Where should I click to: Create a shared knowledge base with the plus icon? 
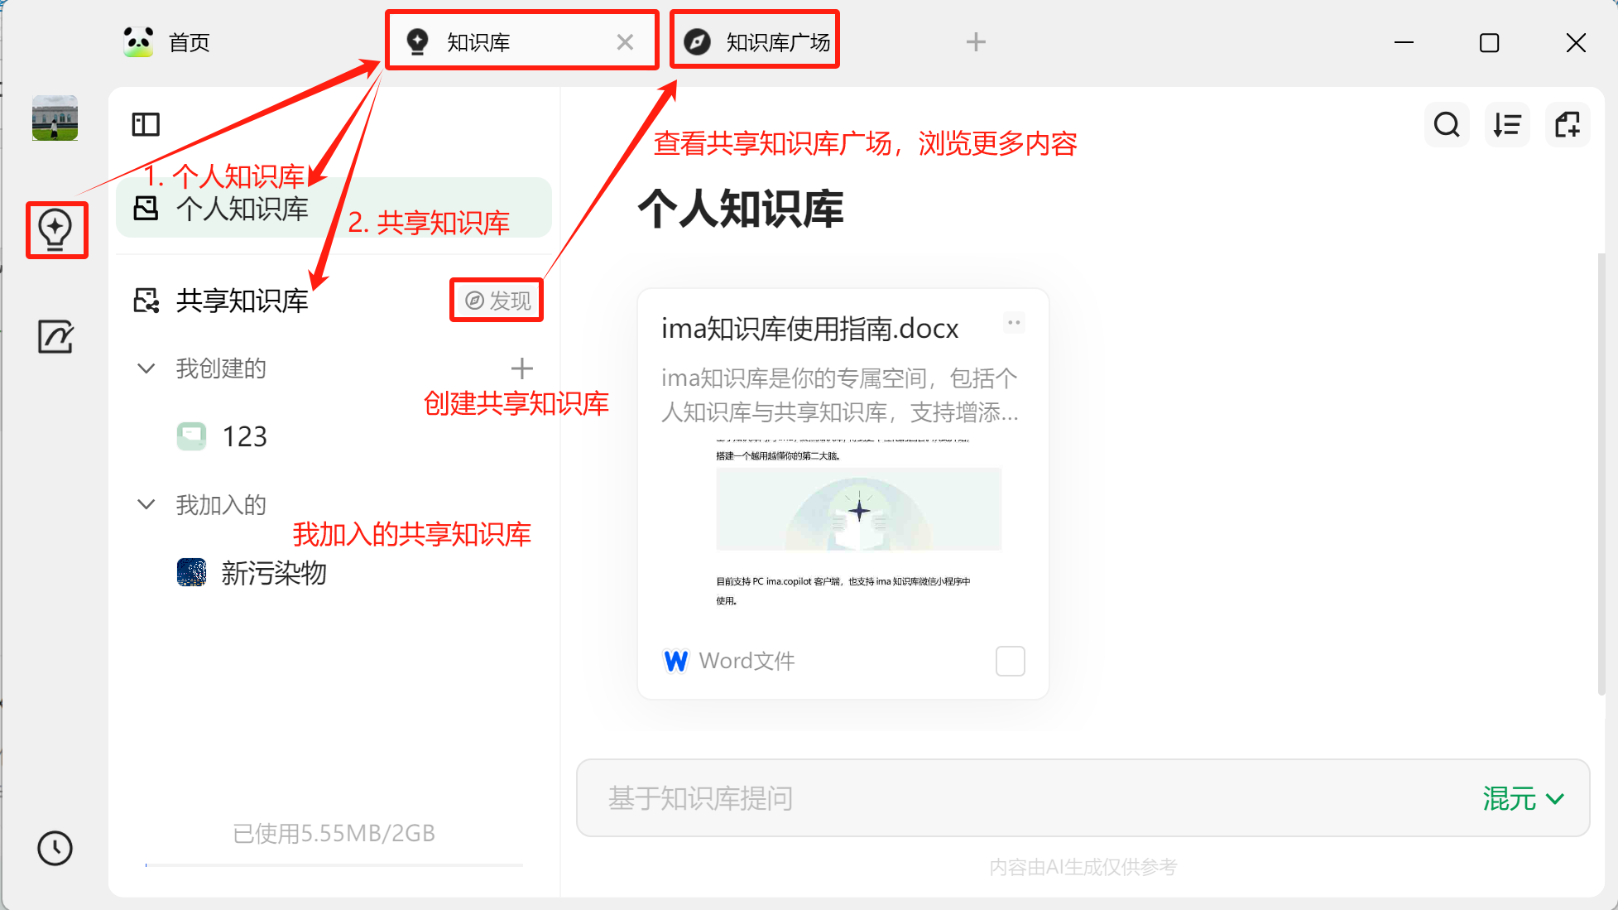pyautogui.click(x=522, y=368)
